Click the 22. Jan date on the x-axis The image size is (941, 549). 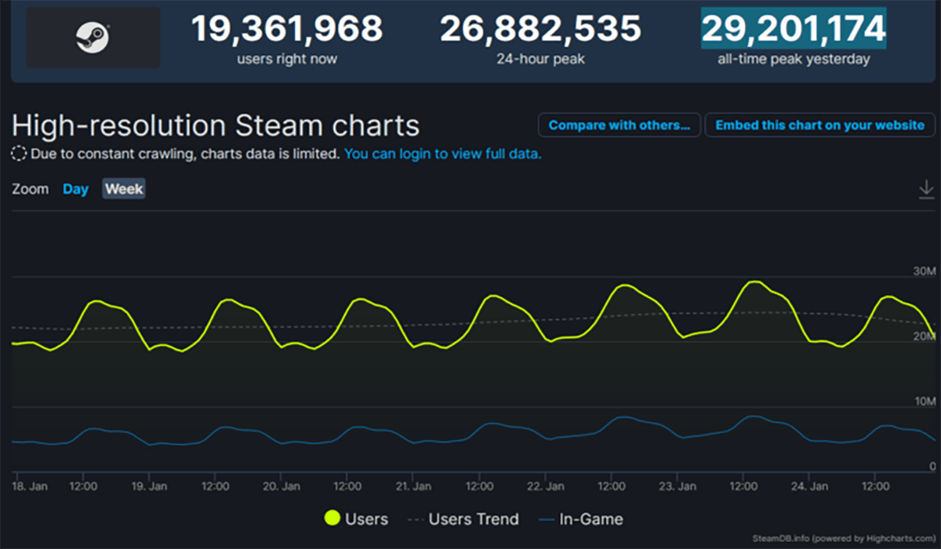tap(547, 486)
